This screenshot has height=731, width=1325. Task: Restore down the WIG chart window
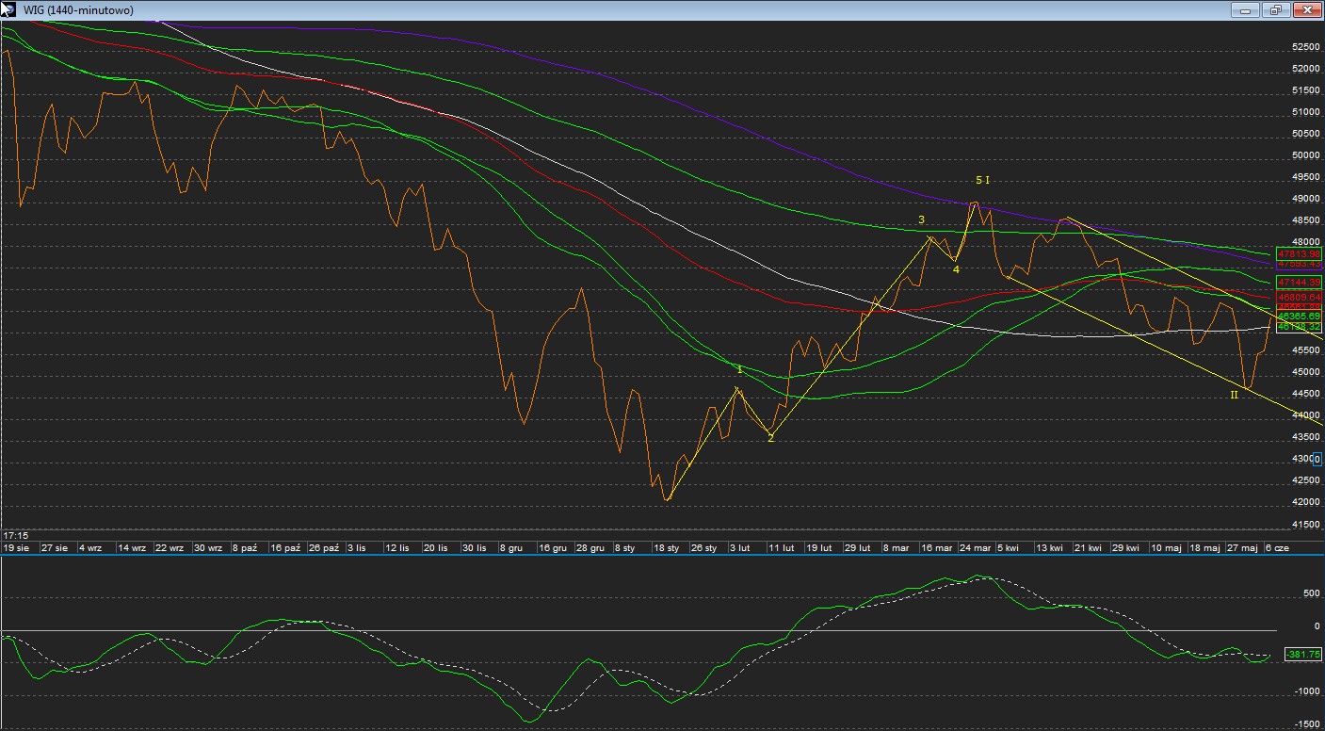(1276, 9)
